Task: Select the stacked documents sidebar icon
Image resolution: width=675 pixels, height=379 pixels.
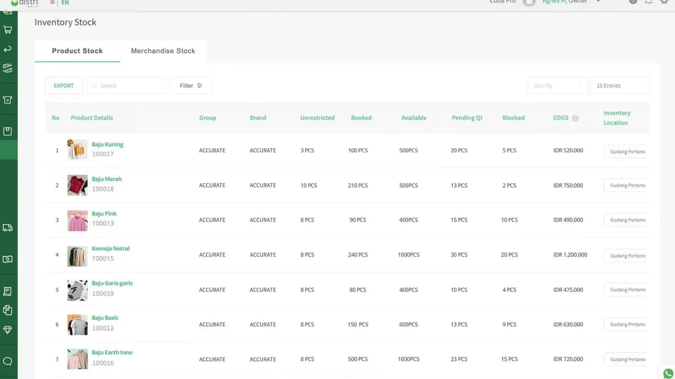Action: [x=8, y=310]
